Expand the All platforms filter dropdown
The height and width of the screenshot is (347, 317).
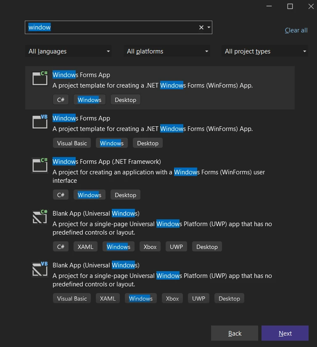(167, 51)
